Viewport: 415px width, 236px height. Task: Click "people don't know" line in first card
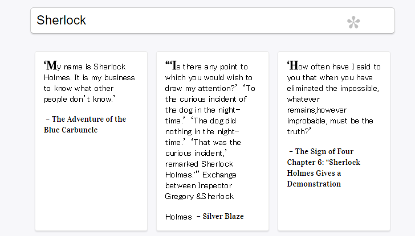(x=79, y=100)
